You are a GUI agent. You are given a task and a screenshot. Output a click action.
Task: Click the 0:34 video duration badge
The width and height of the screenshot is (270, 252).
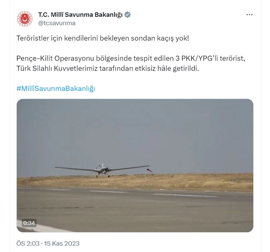point(29,223)
